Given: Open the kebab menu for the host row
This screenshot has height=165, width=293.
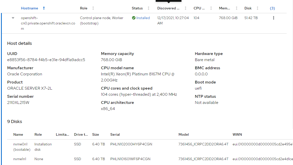Looking at the screenshot, I should pos(273,18).
